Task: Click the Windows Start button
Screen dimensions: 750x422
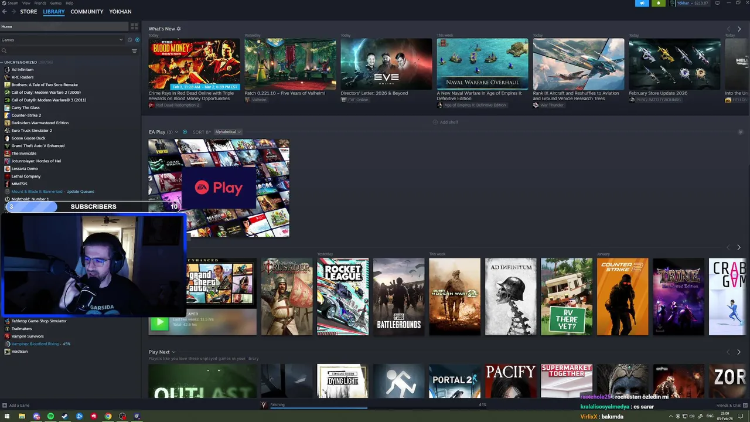Action: click(7, 416)
